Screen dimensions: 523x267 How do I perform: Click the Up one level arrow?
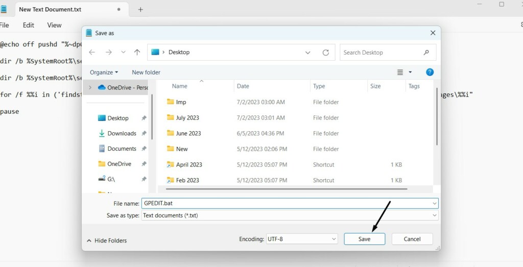[137, 53]
